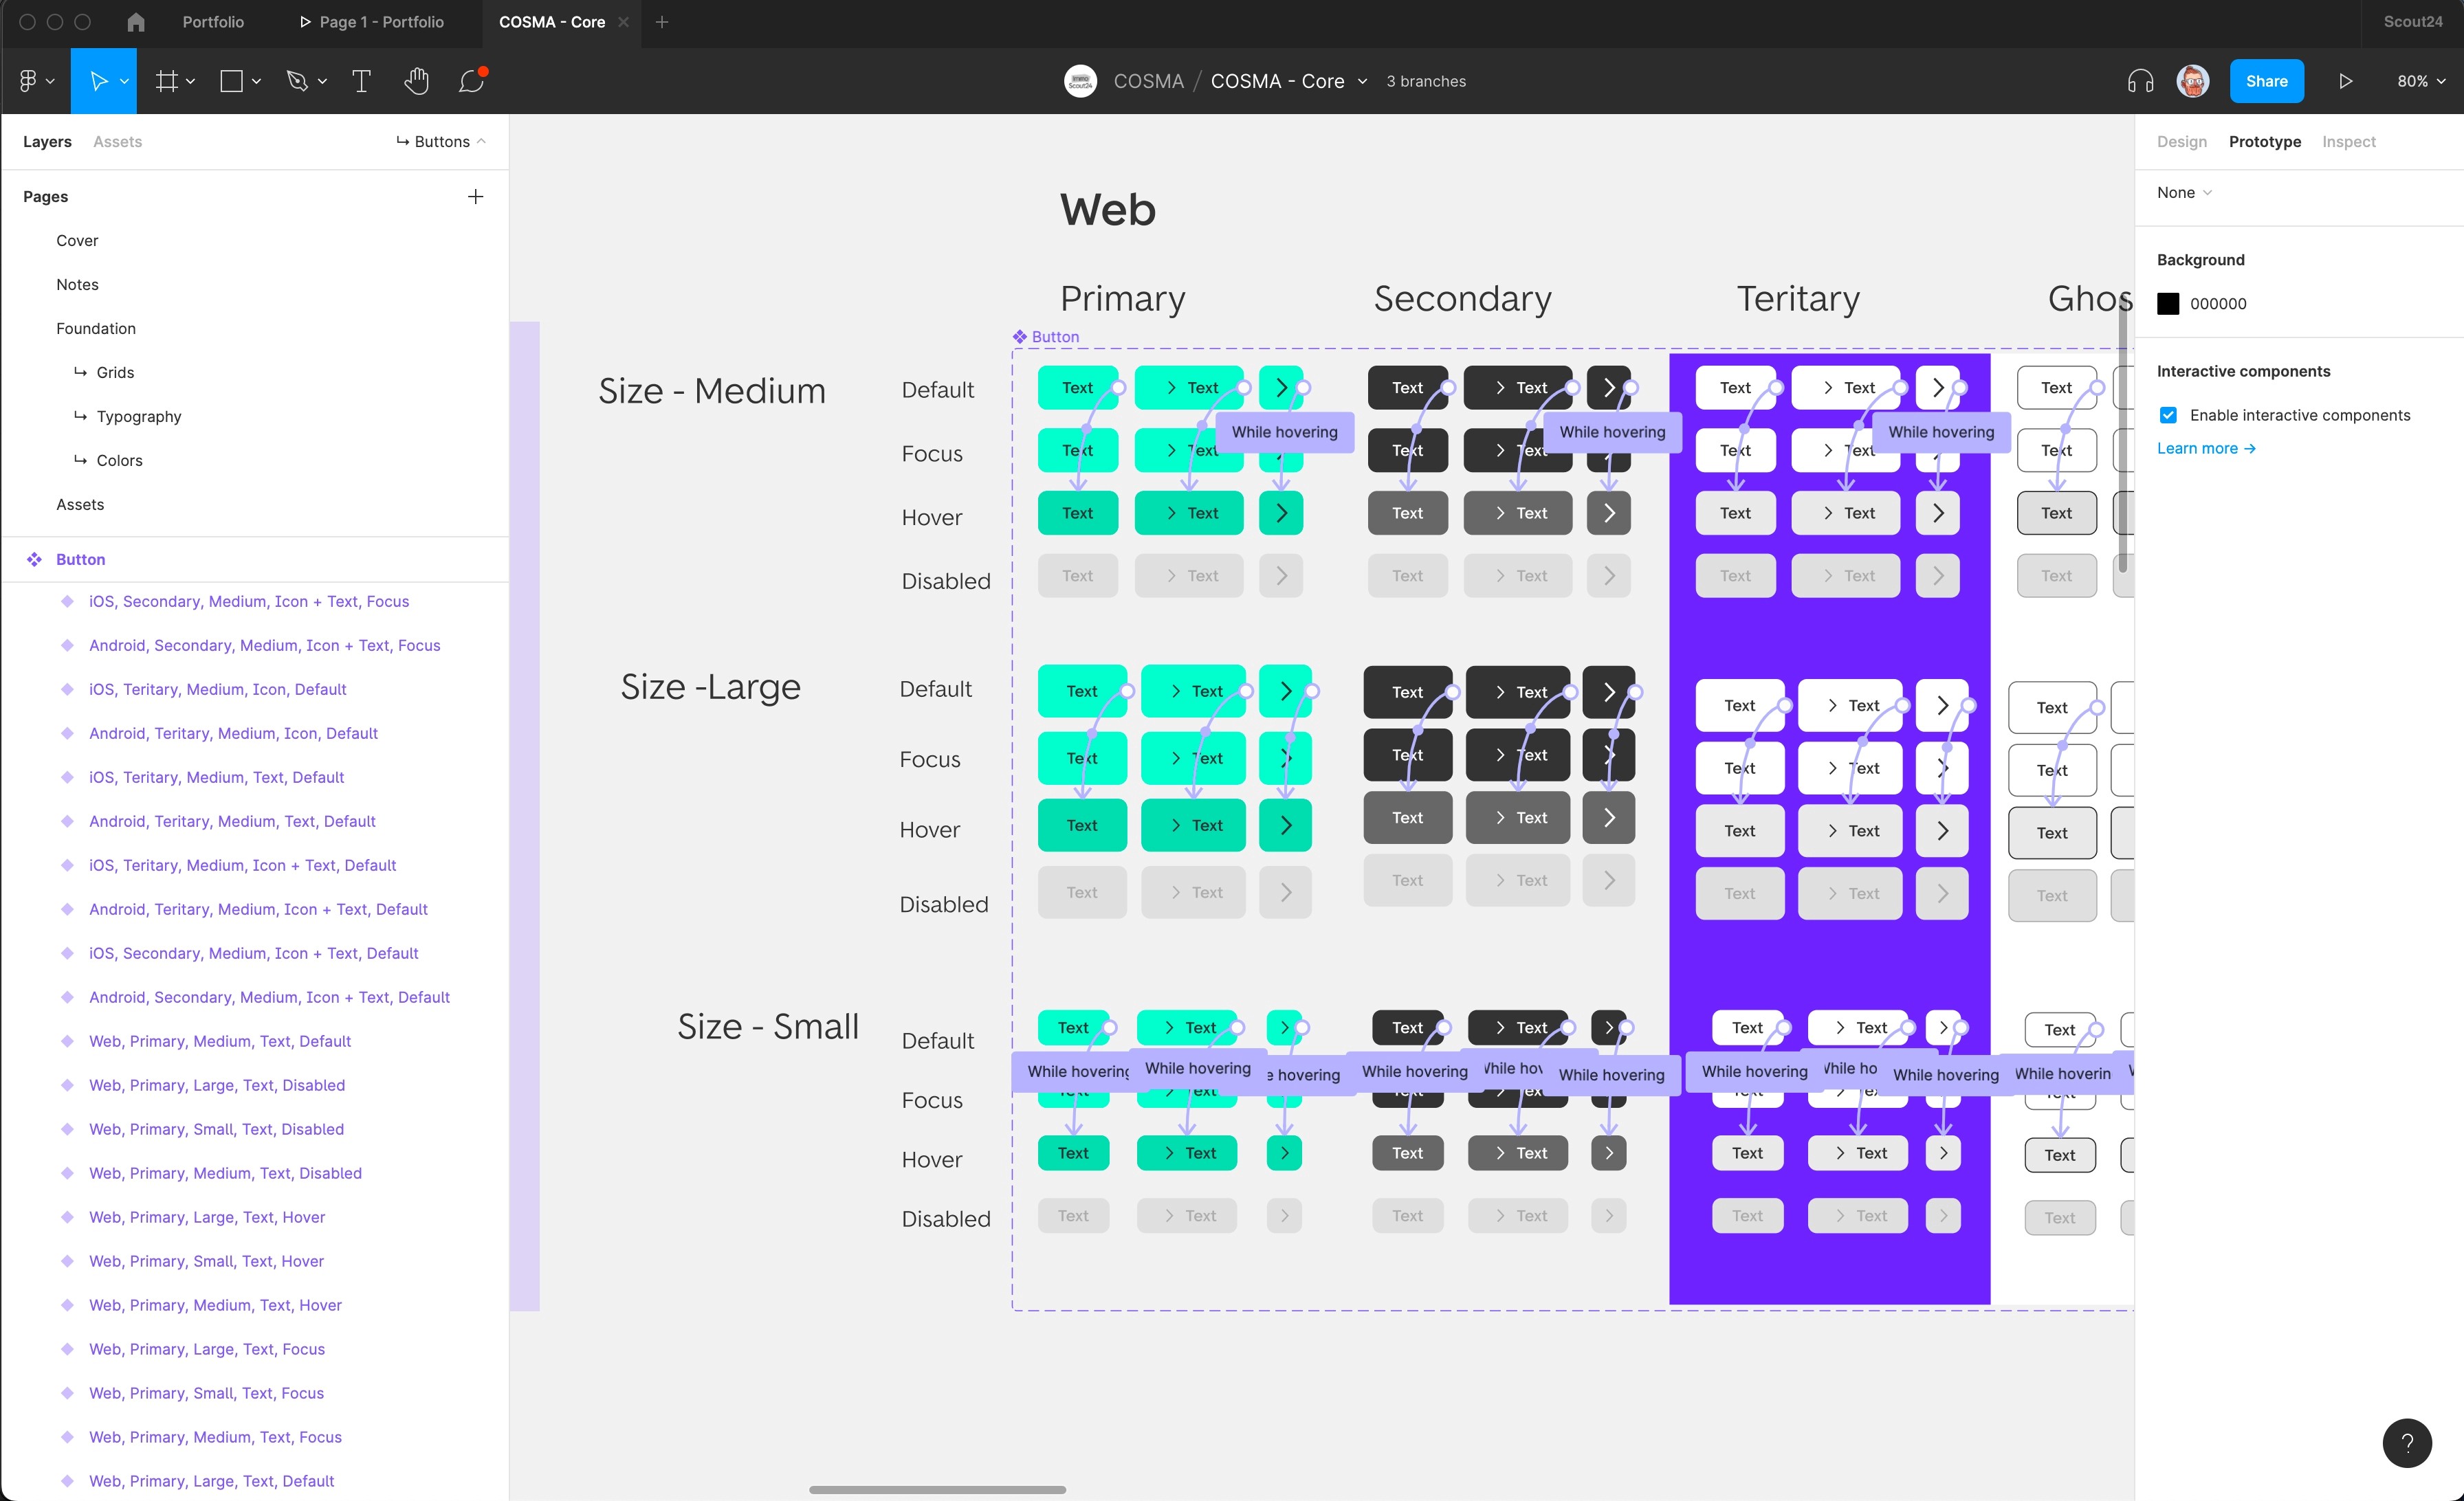
Task: Open the Comment tool
Action: pos(471,81)
